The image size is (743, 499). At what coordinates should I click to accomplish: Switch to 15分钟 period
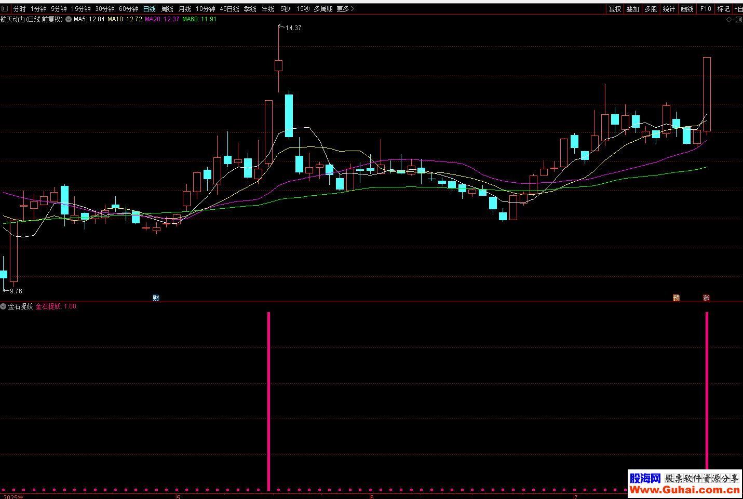[x=81, y=9]
